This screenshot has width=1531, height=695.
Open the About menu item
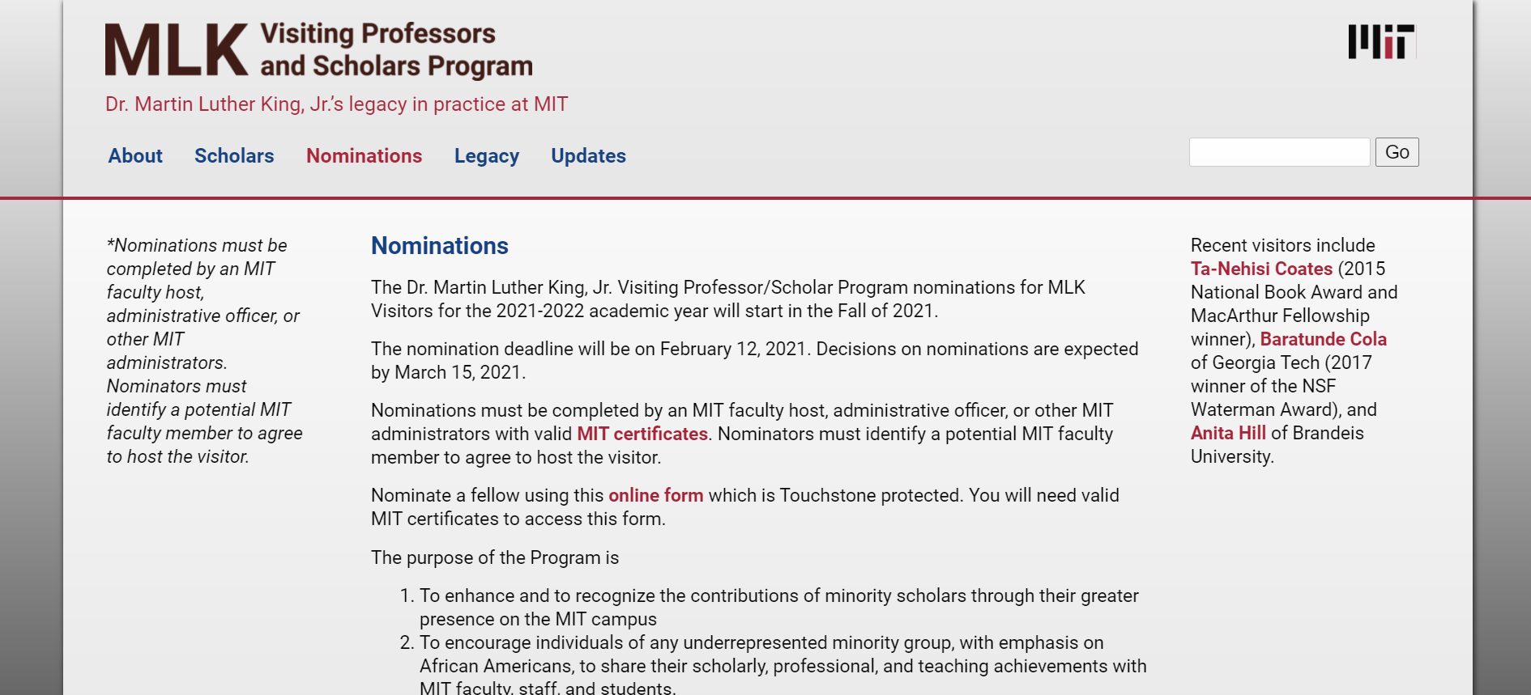135,155
